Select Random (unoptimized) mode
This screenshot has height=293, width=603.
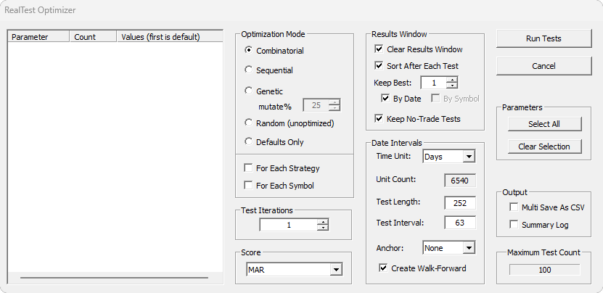249,123
